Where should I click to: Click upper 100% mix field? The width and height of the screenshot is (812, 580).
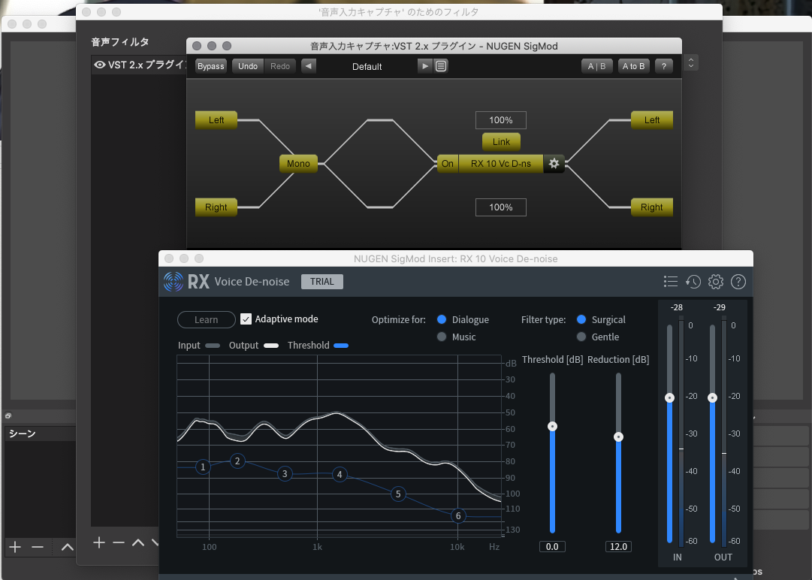[x=501, y=120]
